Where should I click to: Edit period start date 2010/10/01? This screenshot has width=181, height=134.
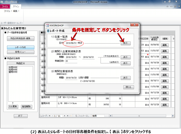71,57
